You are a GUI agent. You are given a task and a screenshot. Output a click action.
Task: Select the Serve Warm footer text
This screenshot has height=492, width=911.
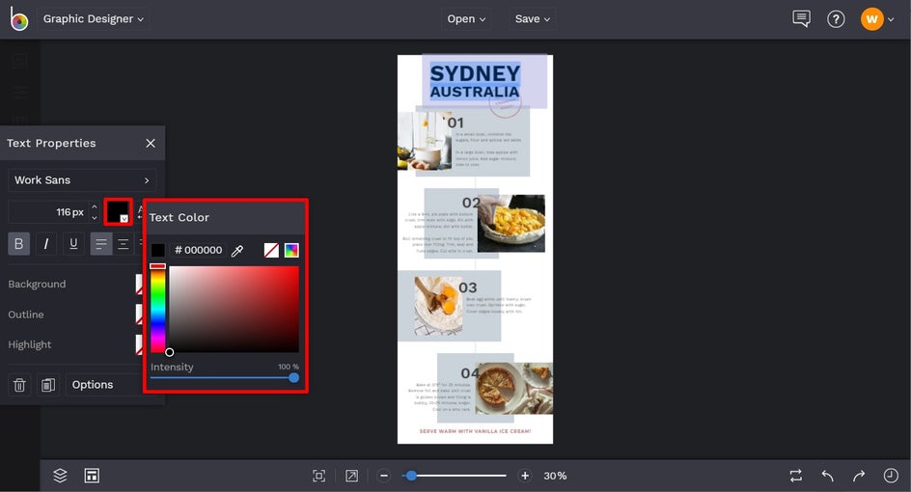click(x=475, y=431)
